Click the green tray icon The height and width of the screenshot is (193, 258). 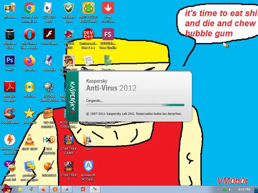pyautogui.click(x=224, y=189)
